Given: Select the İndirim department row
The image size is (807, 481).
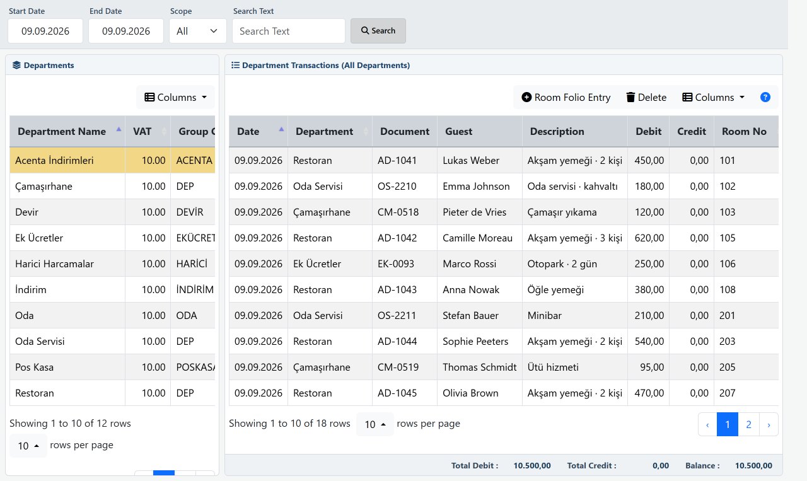Looking at the screenshot, I should pos(112,289).
